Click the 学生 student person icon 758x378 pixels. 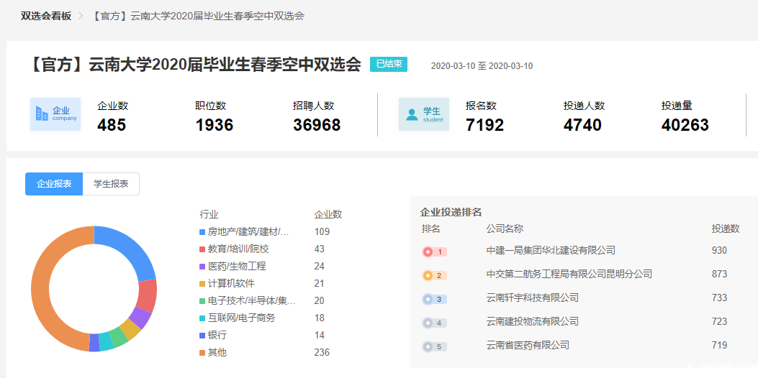pyautogui.click(x=412, y=114)
